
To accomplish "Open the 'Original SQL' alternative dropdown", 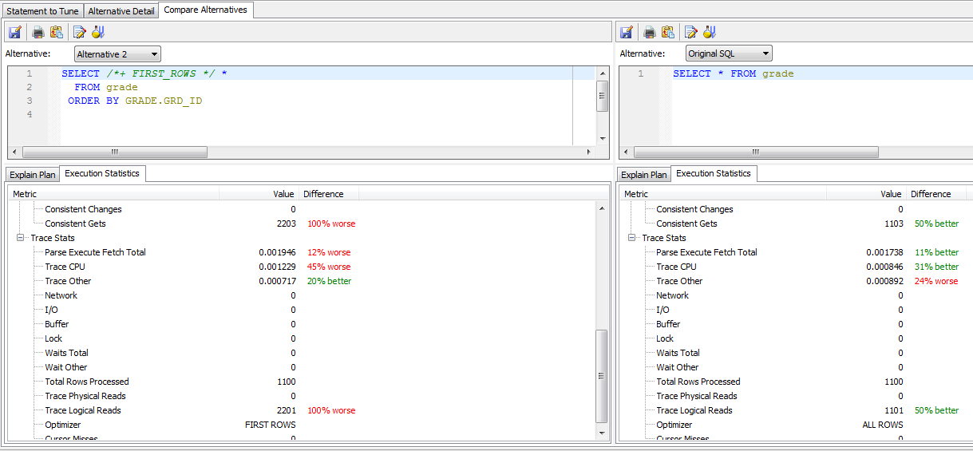I will 729,54.
